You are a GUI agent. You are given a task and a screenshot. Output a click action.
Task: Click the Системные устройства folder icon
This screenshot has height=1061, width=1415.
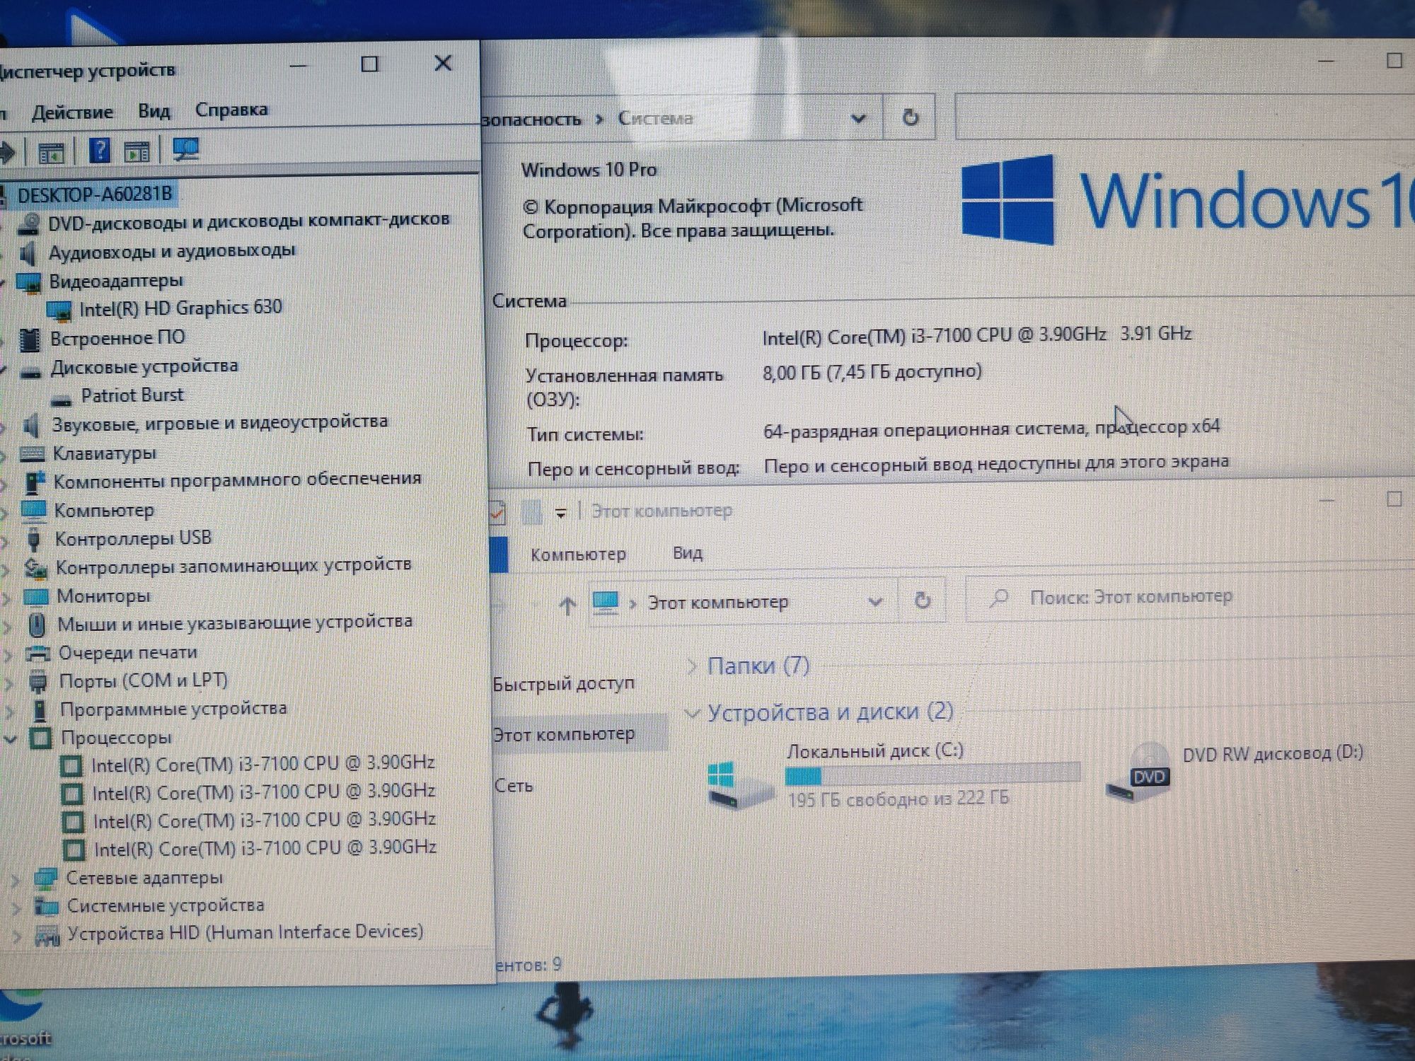47,906
